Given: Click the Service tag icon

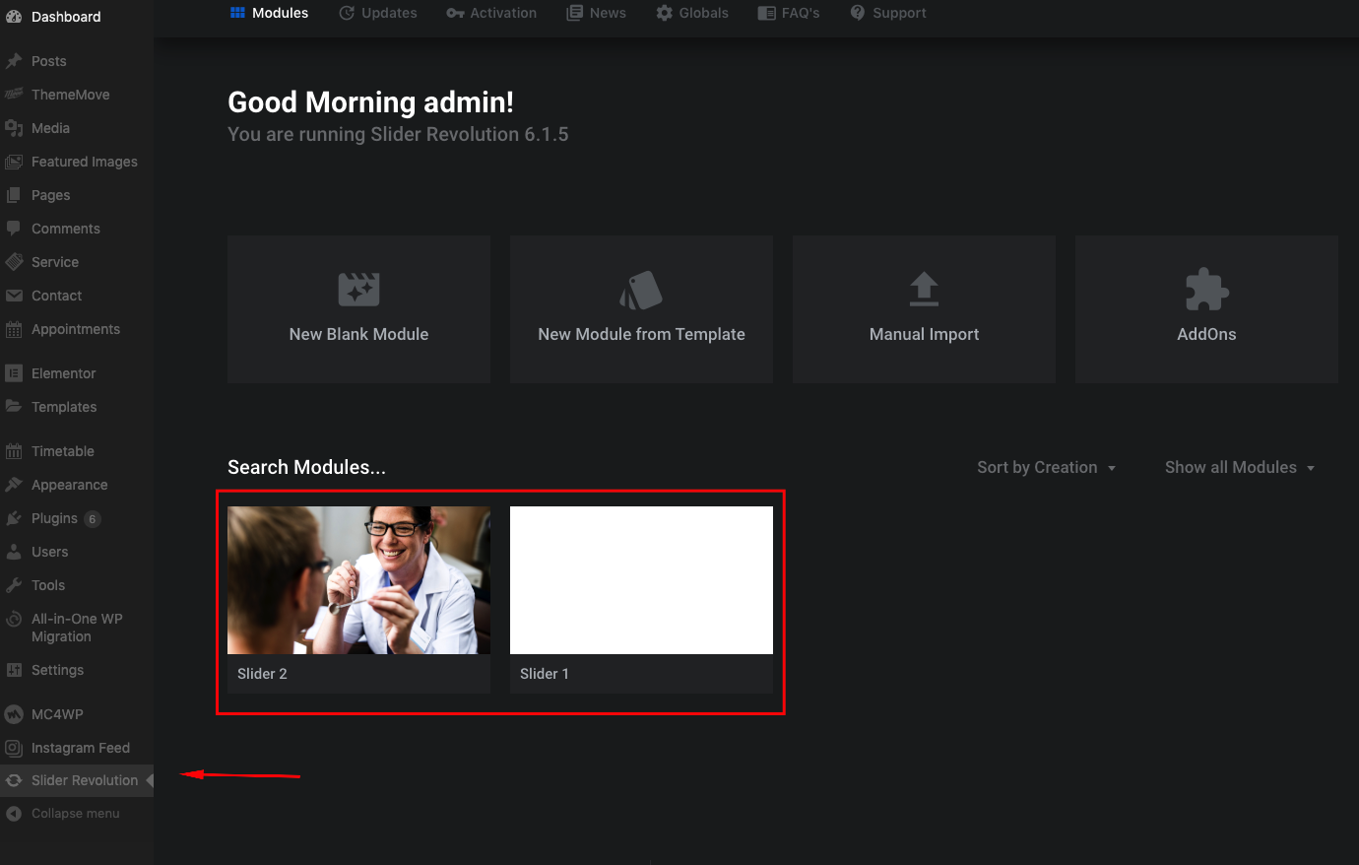Looking at the screenshot, I should pos(14,262).
